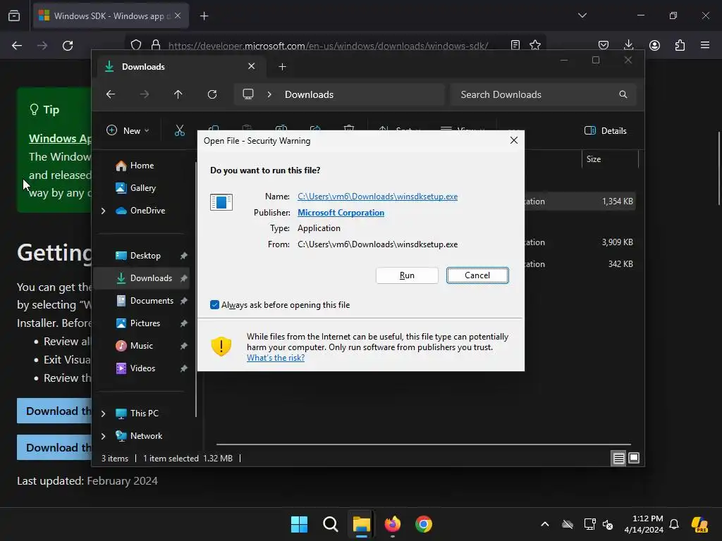Click the pin icon next to Desktop
Viewport: 722px width, 541px height.
coord(184,256)
